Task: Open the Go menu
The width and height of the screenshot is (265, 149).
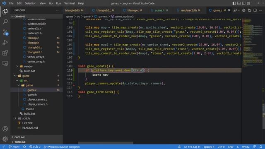Action: click(51, 3)
